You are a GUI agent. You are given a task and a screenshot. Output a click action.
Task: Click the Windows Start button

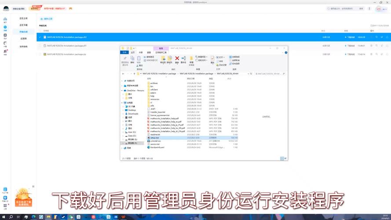4,217
